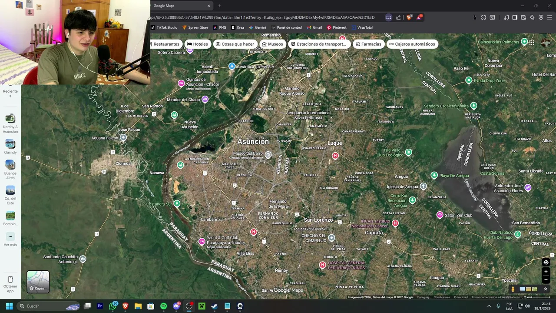Open the PNG bookmark

(219, 27)
